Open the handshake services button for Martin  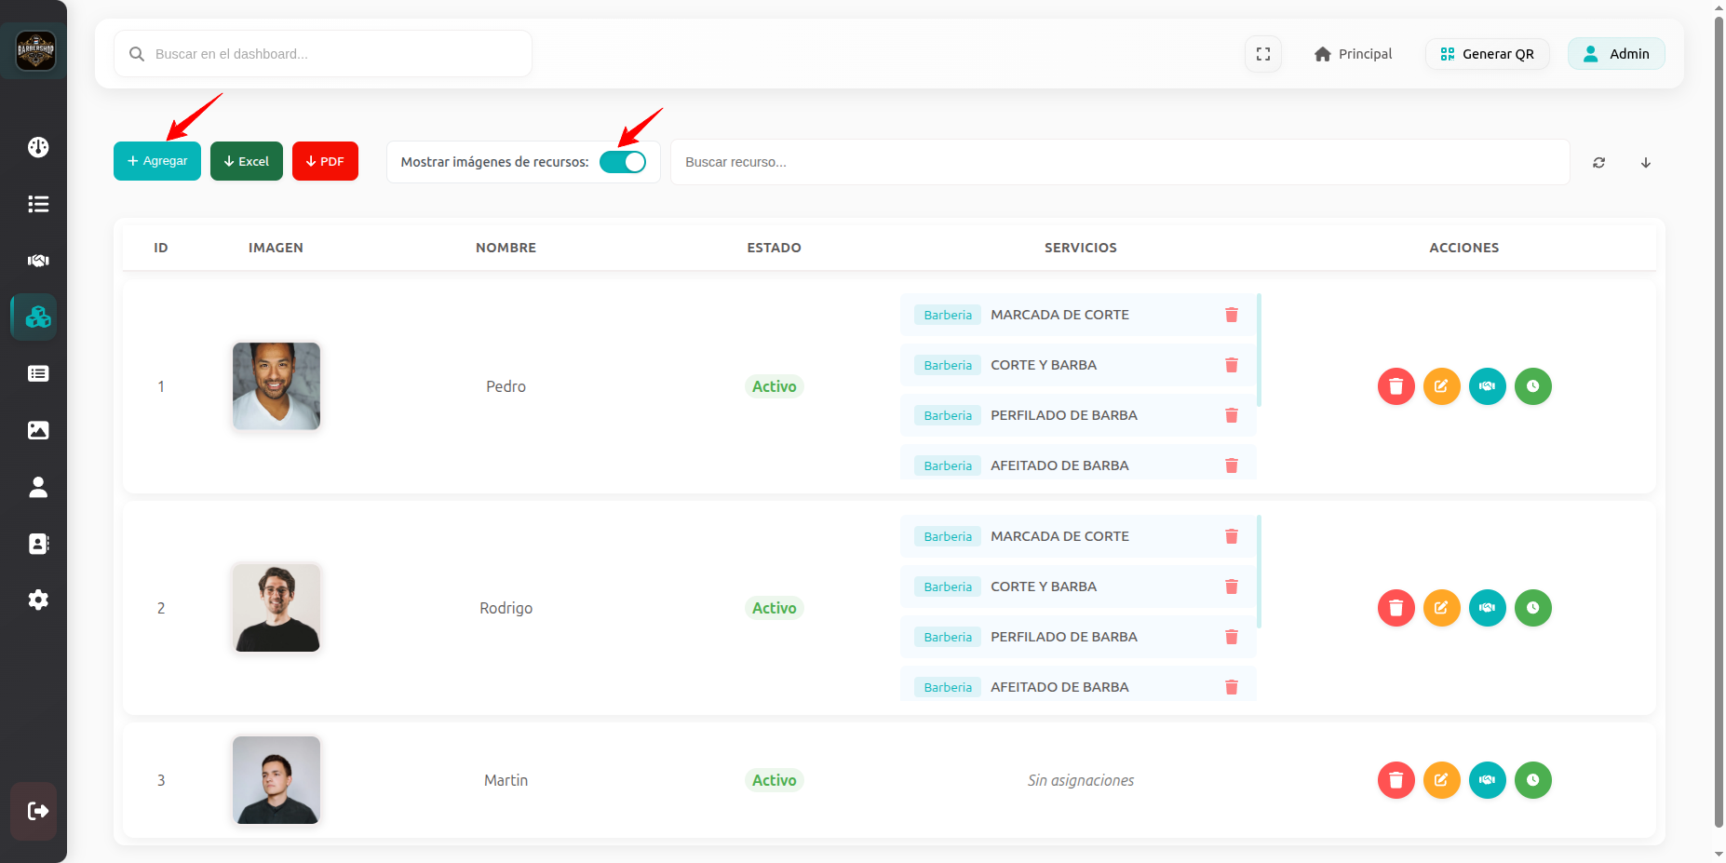click(1487, 780)
